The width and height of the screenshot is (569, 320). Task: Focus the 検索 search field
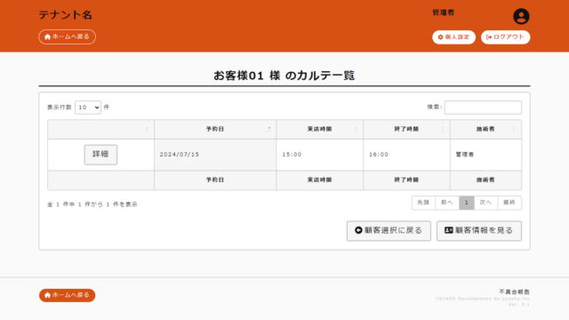point(483,108)
